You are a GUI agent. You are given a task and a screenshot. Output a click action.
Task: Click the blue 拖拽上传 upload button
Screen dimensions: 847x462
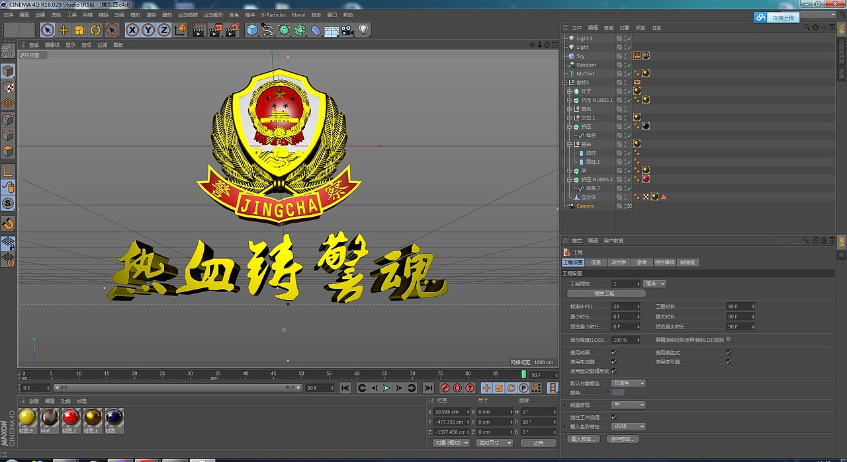tap(778, 17)
